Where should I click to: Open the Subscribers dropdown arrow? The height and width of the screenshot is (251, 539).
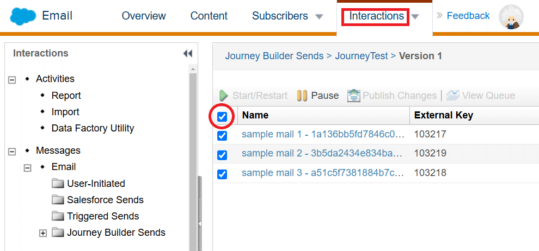coord(320,16)
